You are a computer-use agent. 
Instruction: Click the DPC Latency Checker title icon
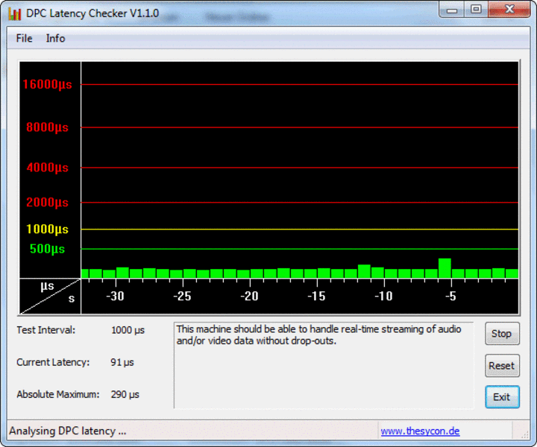point(14,13)
